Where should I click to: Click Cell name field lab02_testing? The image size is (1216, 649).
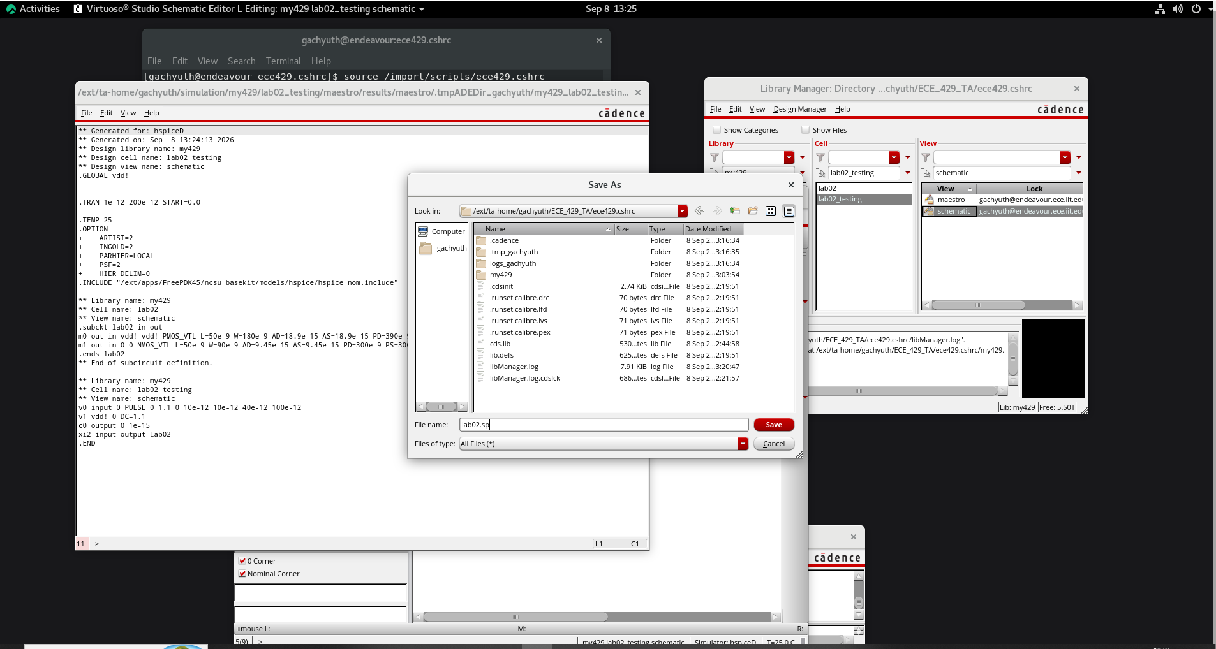(x=864, y=173)
